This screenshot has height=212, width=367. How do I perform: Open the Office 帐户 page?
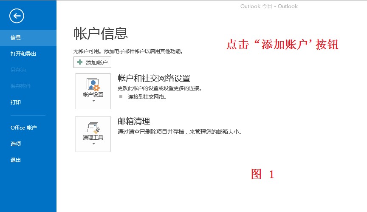pyautogui.click(x=28, y=128)
